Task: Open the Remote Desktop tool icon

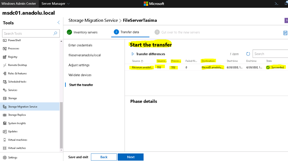Action: [x=4, y=65]
